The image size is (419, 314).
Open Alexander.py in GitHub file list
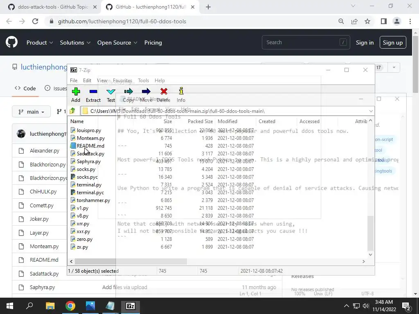pyautogui.click(x=45, y=150)
